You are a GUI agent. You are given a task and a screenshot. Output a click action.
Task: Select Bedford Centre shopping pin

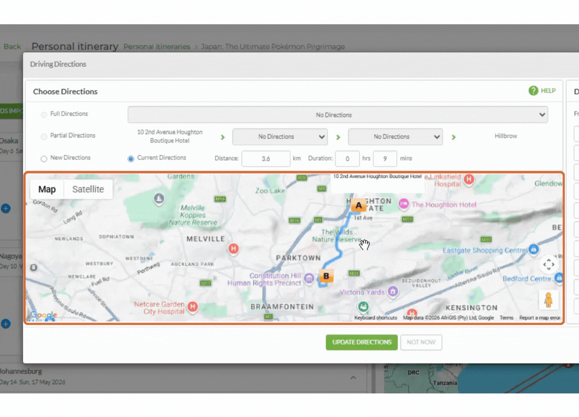[x=559, y=278]
